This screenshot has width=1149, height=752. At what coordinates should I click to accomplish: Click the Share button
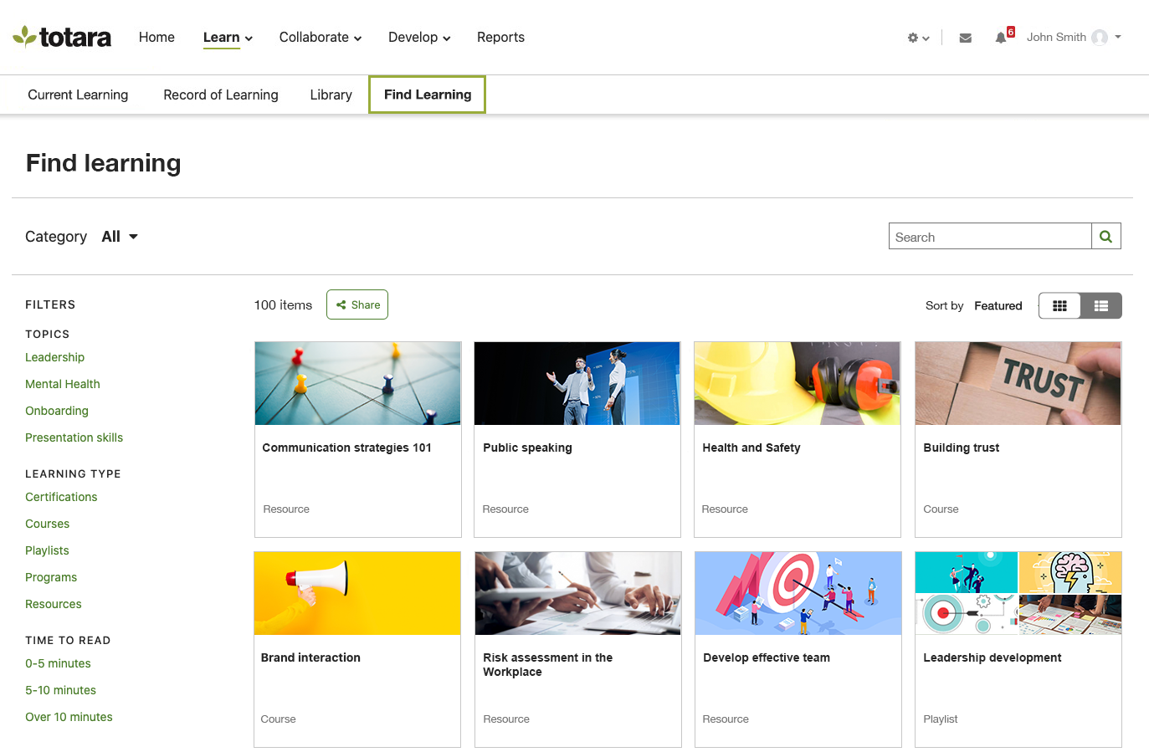click(x=356, y=304)
